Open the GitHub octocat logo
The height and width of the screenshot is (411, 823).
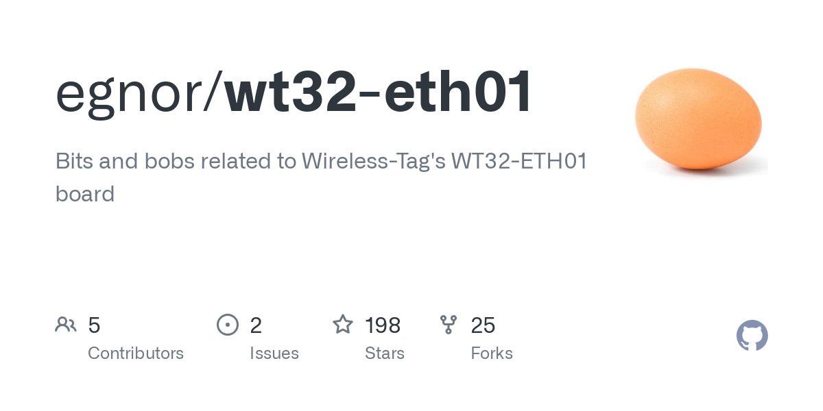point(752,336)
